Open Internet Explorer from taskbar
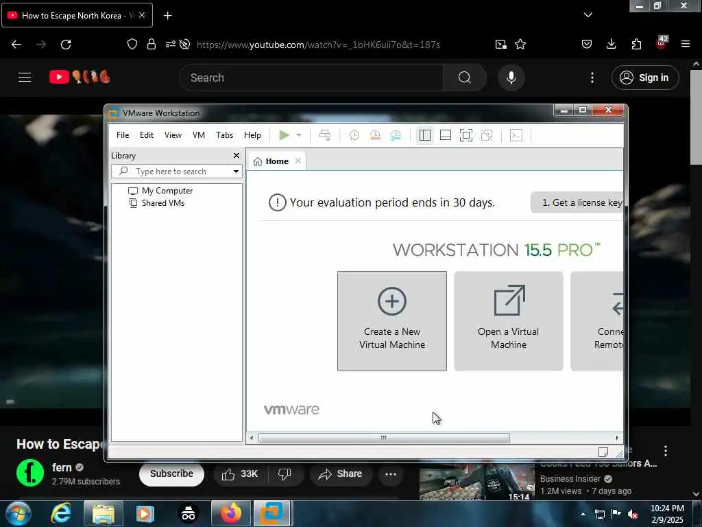The image size is (702, 527). pos(60,513)
